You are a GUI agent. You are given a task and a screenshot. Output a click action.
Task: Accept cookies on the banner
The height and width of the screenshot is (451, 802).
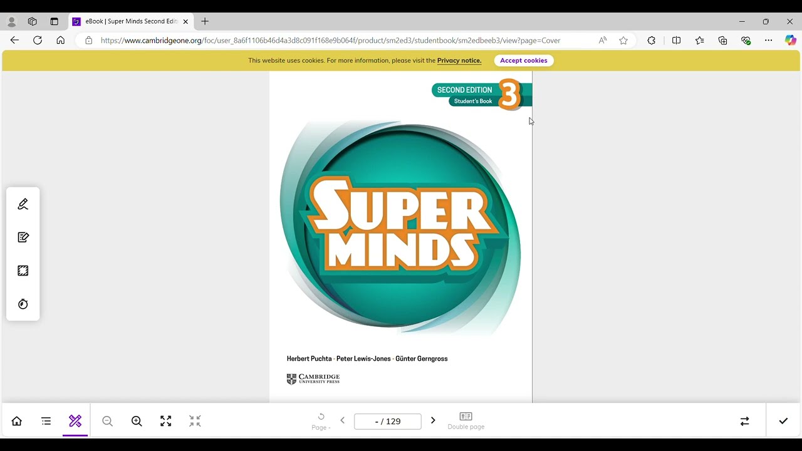524,61
